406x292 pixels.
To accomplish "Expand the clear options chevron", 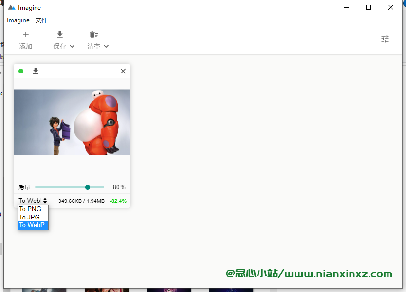I will [x=106, y=46].
